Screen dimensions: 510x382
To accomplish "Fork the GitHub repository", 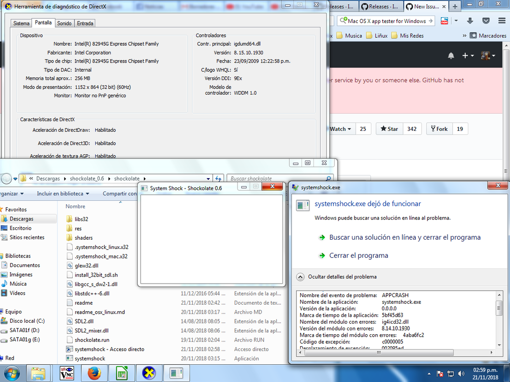I will click(x=439, y=129).
